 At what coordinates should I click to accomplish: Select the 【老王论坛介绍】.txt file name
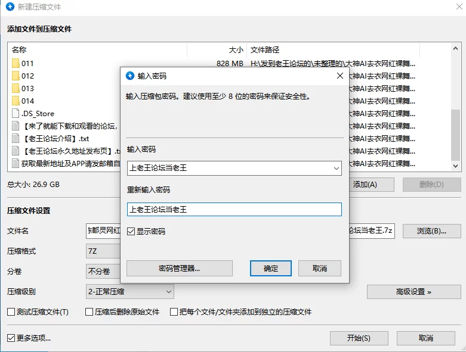(x=55, y=139)
